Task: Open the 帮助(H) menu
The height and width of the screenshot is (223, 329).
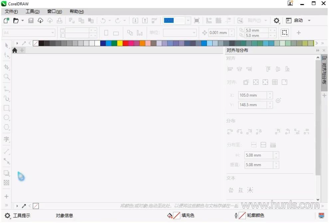Action: pos(77,12)
